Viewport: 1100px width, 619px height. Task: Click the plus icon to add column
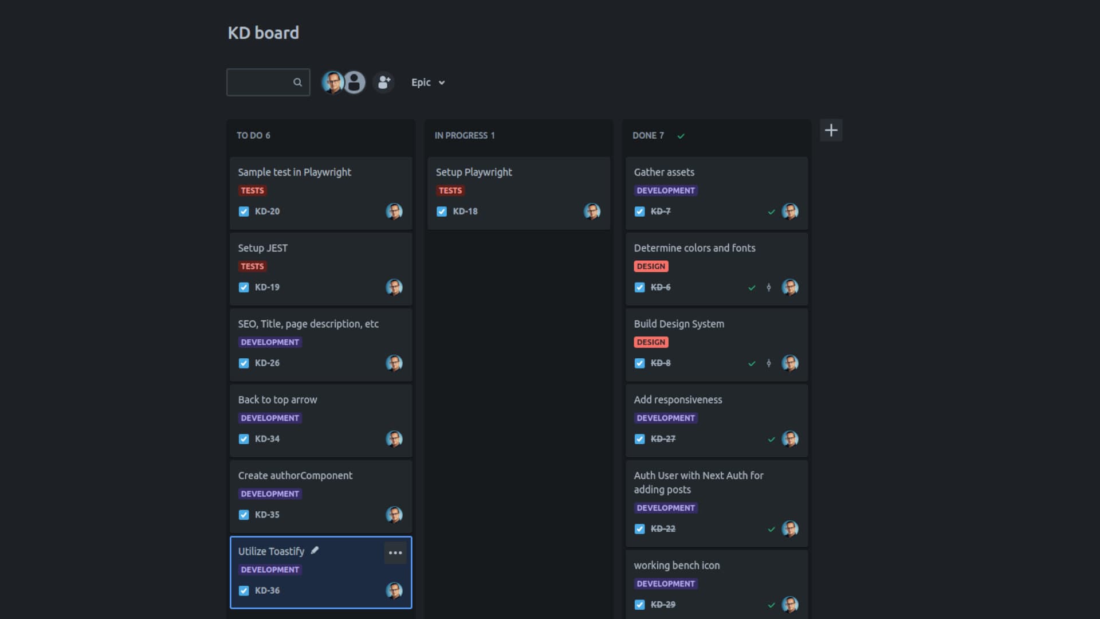tap(831, 130)
